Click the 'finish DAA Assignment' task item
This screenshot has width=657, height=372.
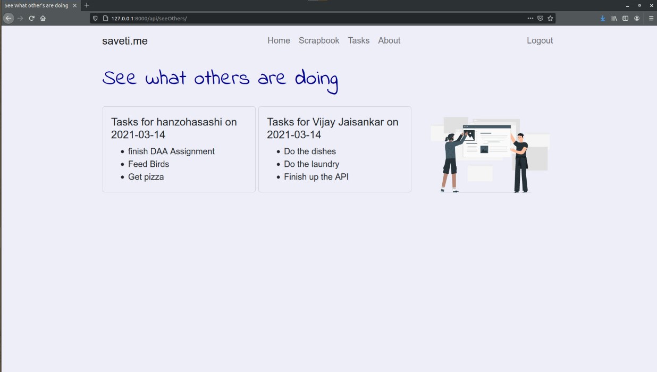(x=171, y=151)
